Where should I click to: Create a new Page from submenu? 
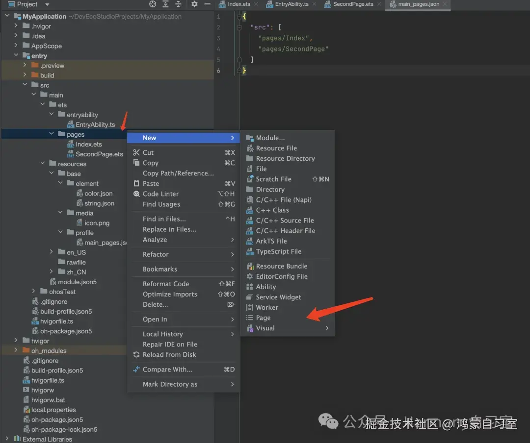(288, 318)
